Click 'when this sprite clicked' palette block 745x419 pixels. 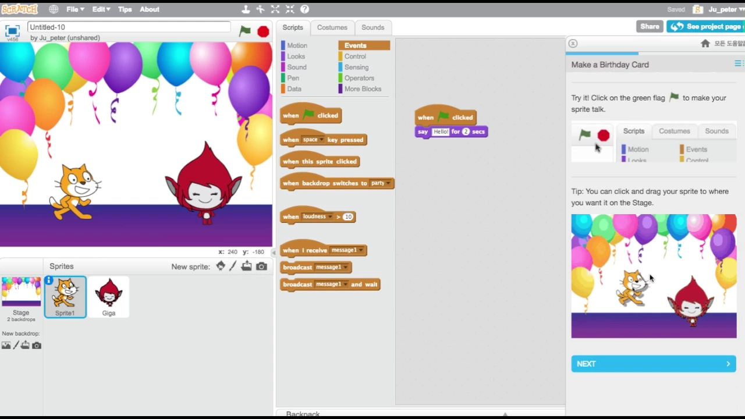320,161
